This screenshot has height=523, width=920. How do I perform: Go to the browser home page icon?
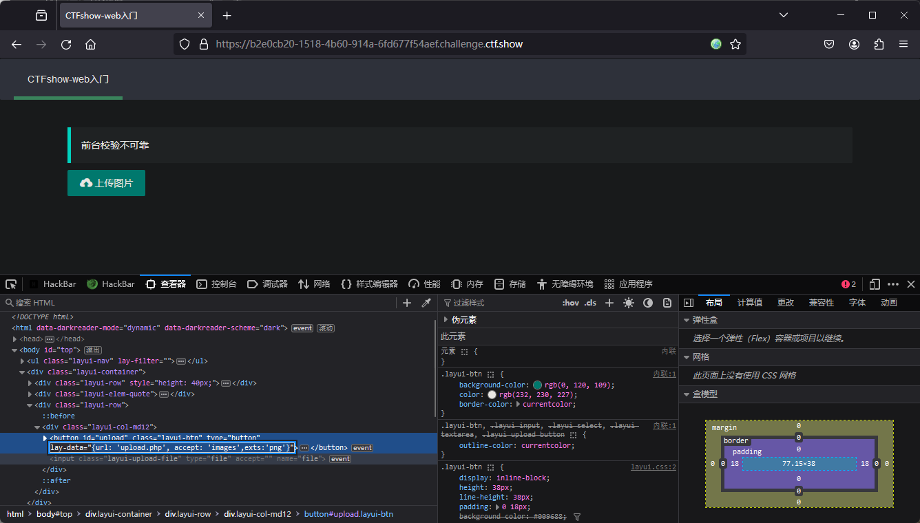click(90, 44)
